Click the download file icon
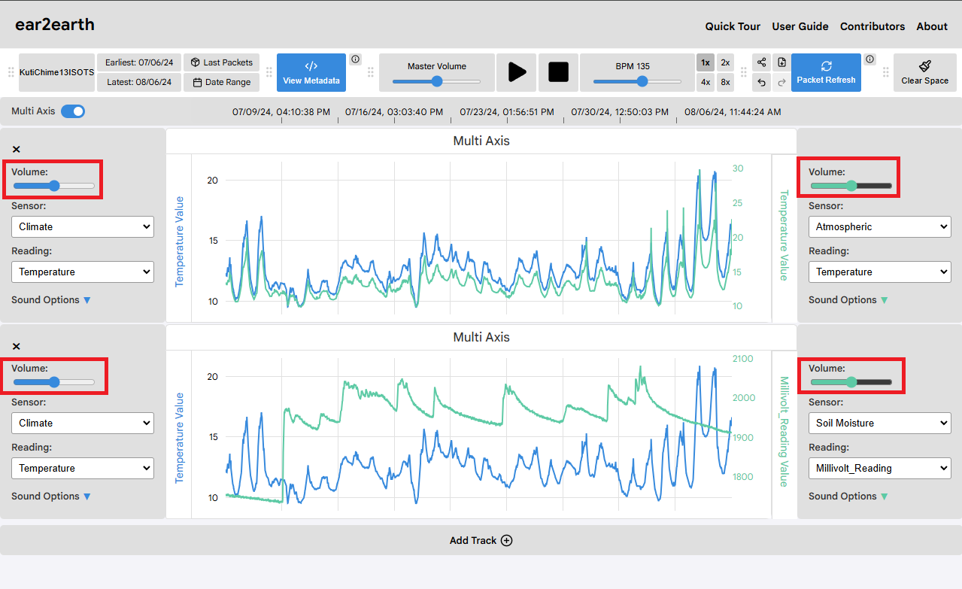962x589 pixels. pos(781,62)
